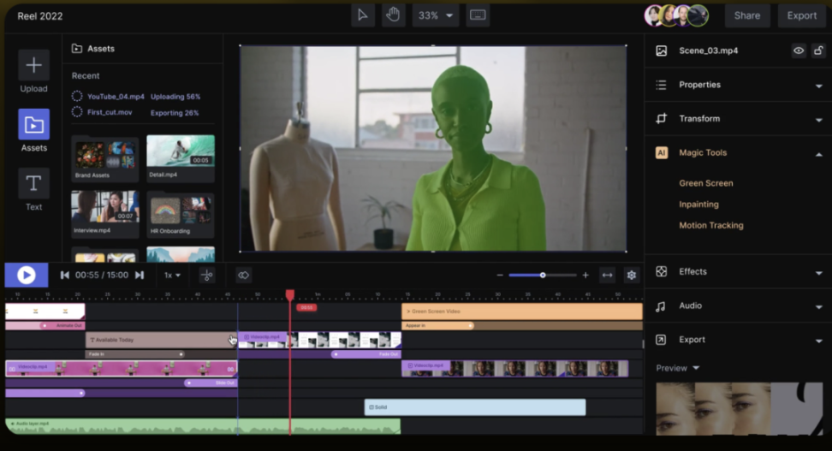Activate the hand pan tool

pyautogui.click(x=393, y=15)
